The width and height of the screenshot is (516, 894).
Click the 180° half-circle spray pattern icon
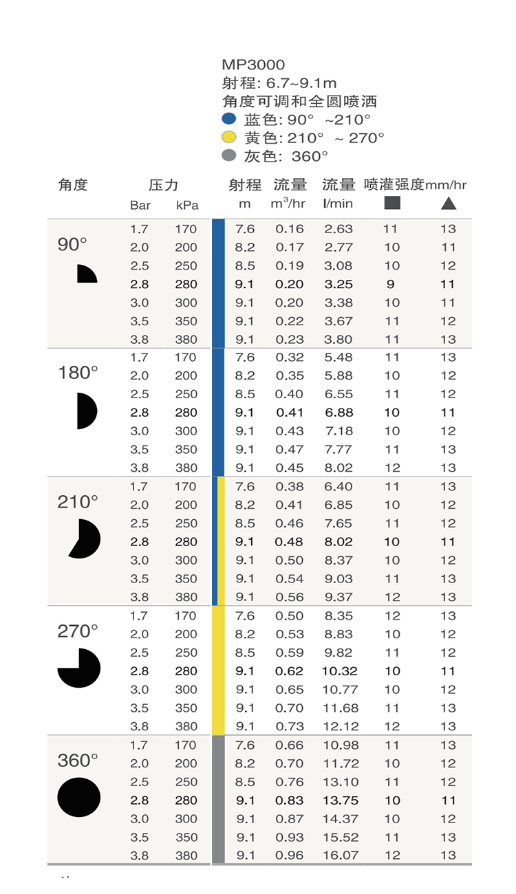point(85,411)
